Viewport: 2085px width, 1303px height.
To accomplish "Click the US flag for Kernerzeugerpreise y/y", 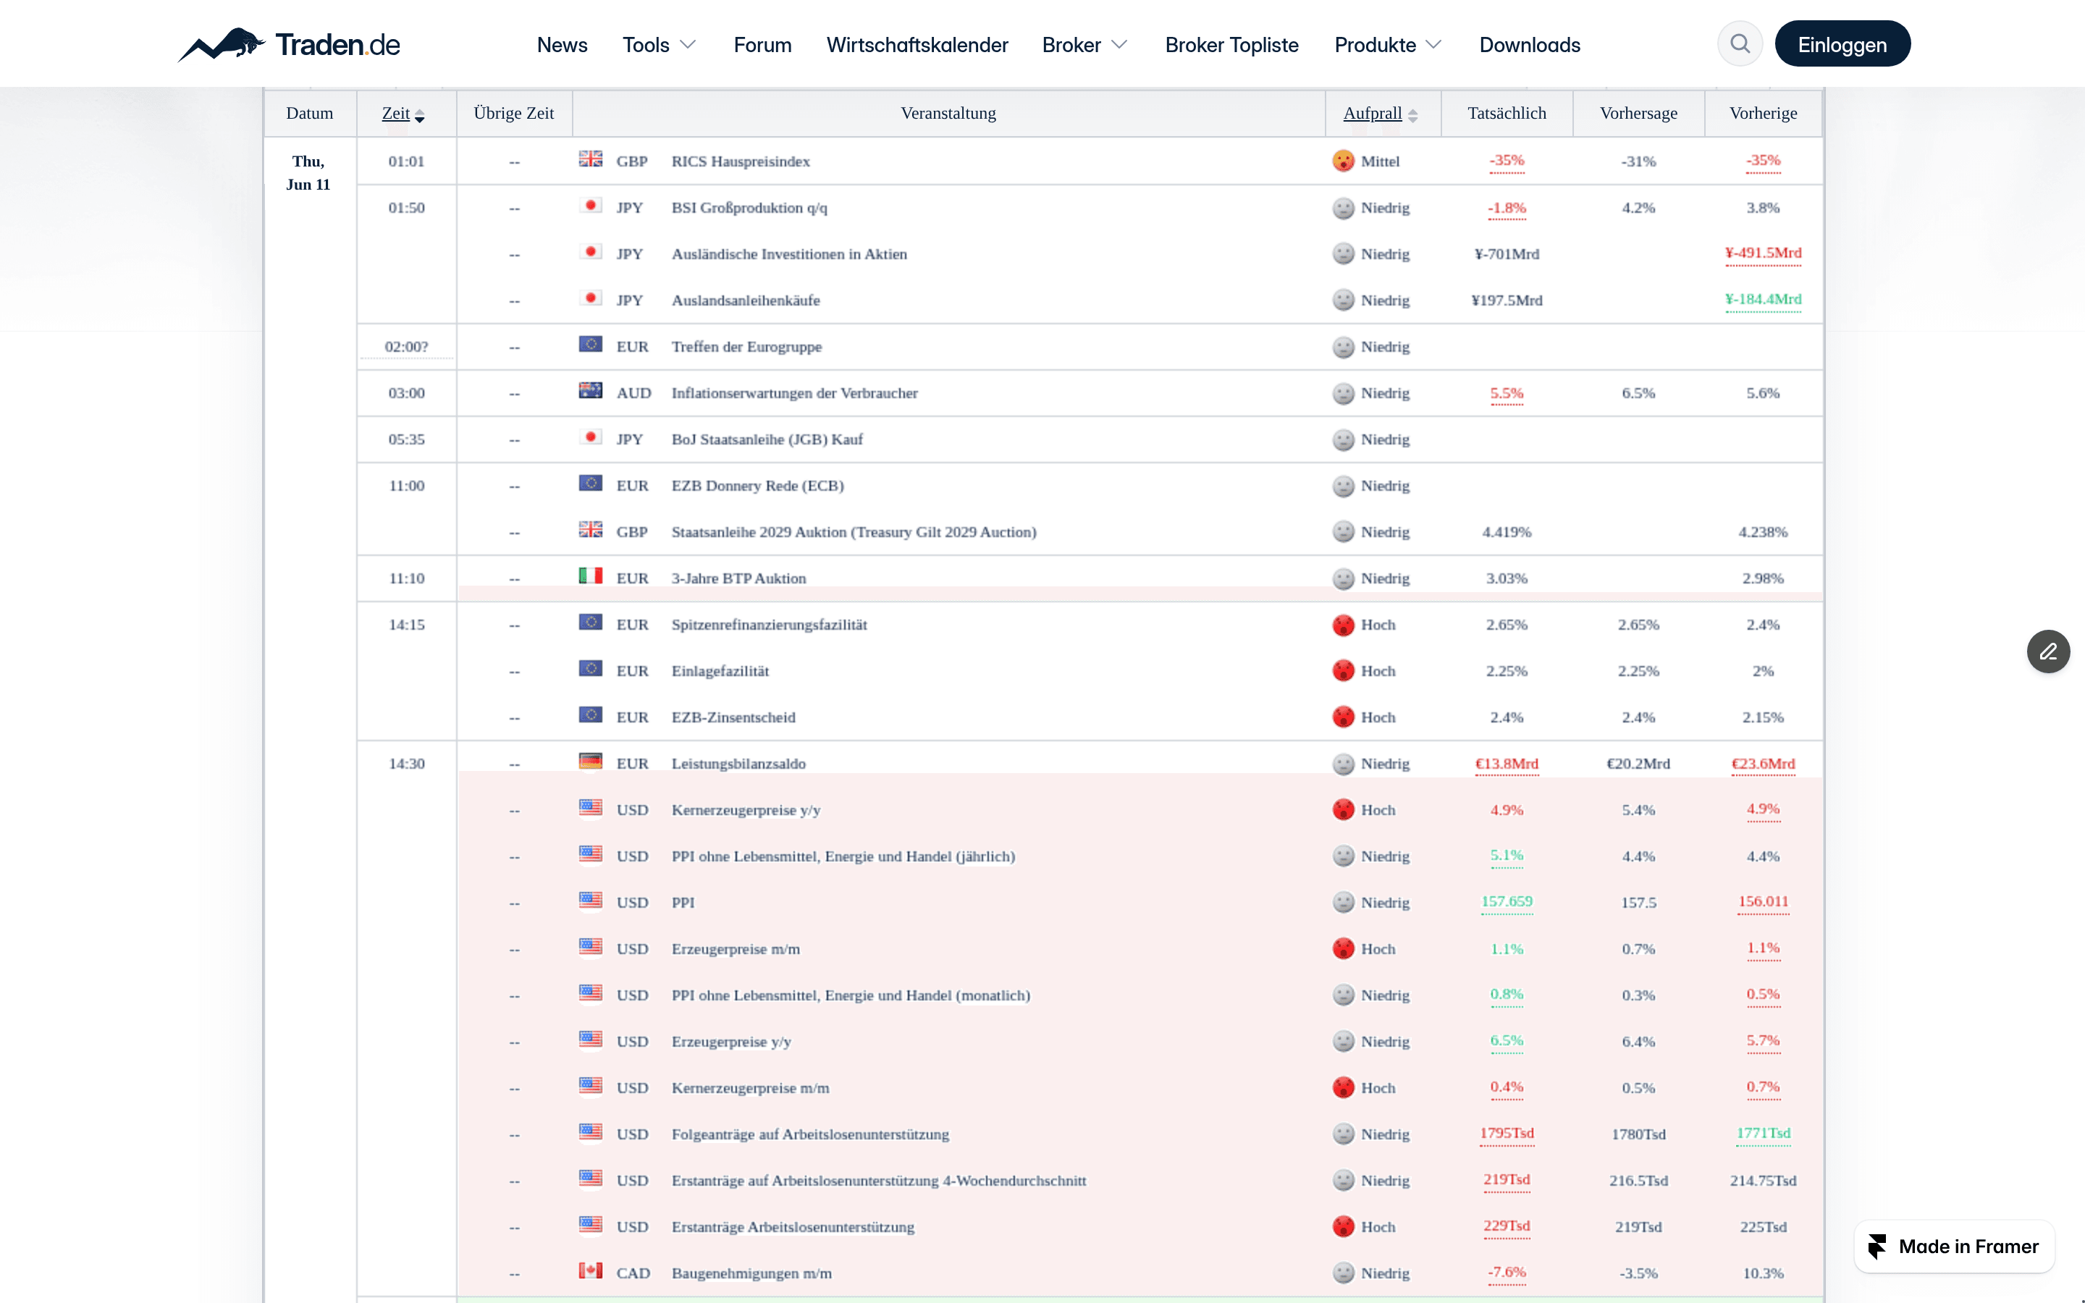I will (x=590, y=809).
